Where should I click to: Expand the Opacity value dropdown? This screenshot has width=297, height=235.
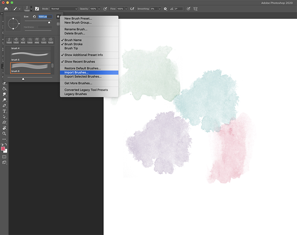[x=99, y=9]
